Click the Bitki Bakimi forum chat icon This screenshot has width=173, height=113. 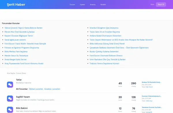[x=10, y=110]
